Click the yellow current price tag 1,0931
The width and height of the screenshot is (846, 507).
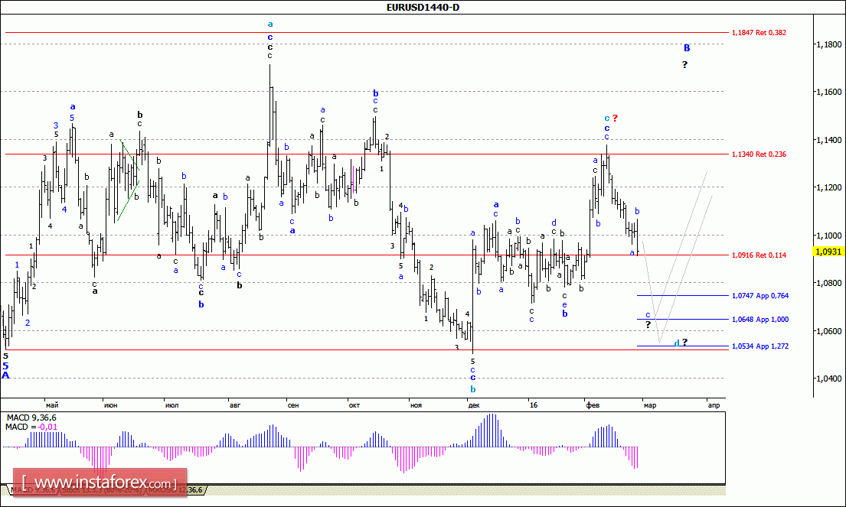(828, 252)
